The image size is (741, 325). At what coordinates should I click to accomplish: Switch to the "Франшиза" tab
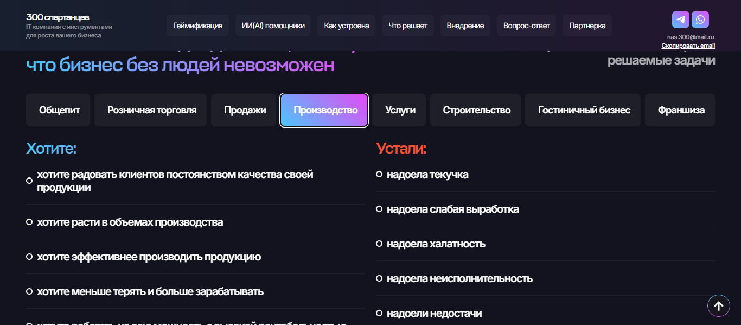tap(681, 110)
